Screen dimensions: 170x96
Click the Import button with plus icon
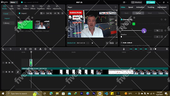(x=22, y=13)
